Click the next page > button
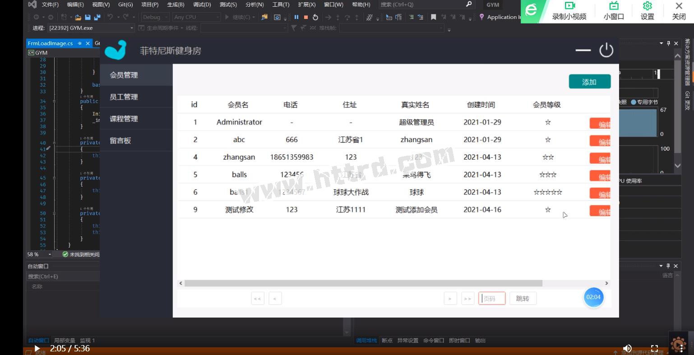694x355 pixels. 450,298
